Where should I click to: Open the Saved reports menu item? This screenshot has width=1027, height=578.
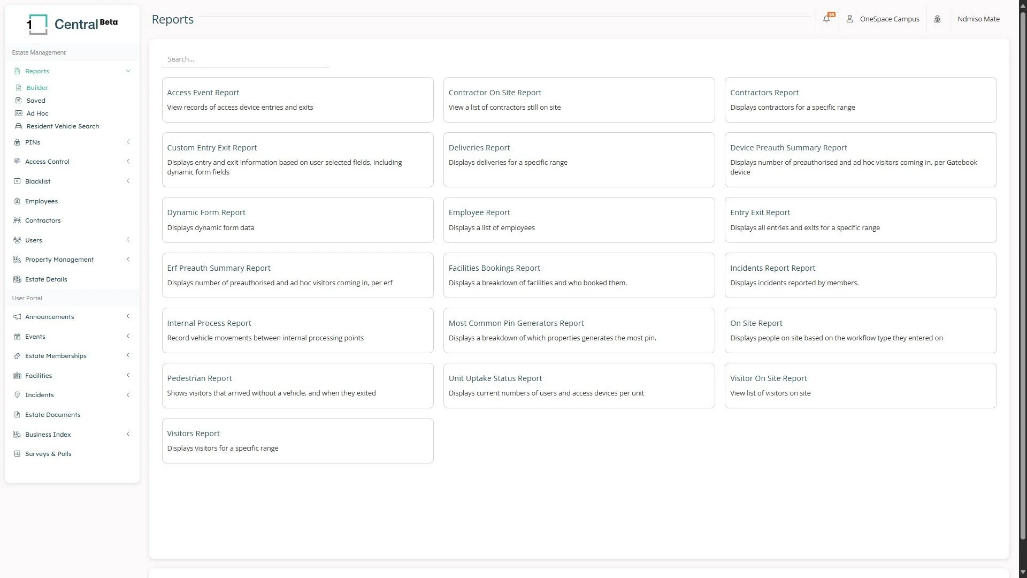(36, 101)
